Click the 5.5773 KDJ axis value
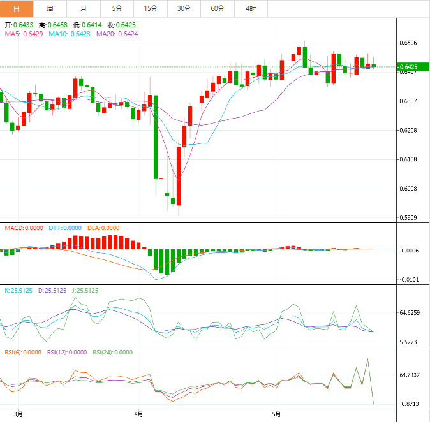Image resolution: width=430 pixels, height=422 pixels. pos(408,342)
